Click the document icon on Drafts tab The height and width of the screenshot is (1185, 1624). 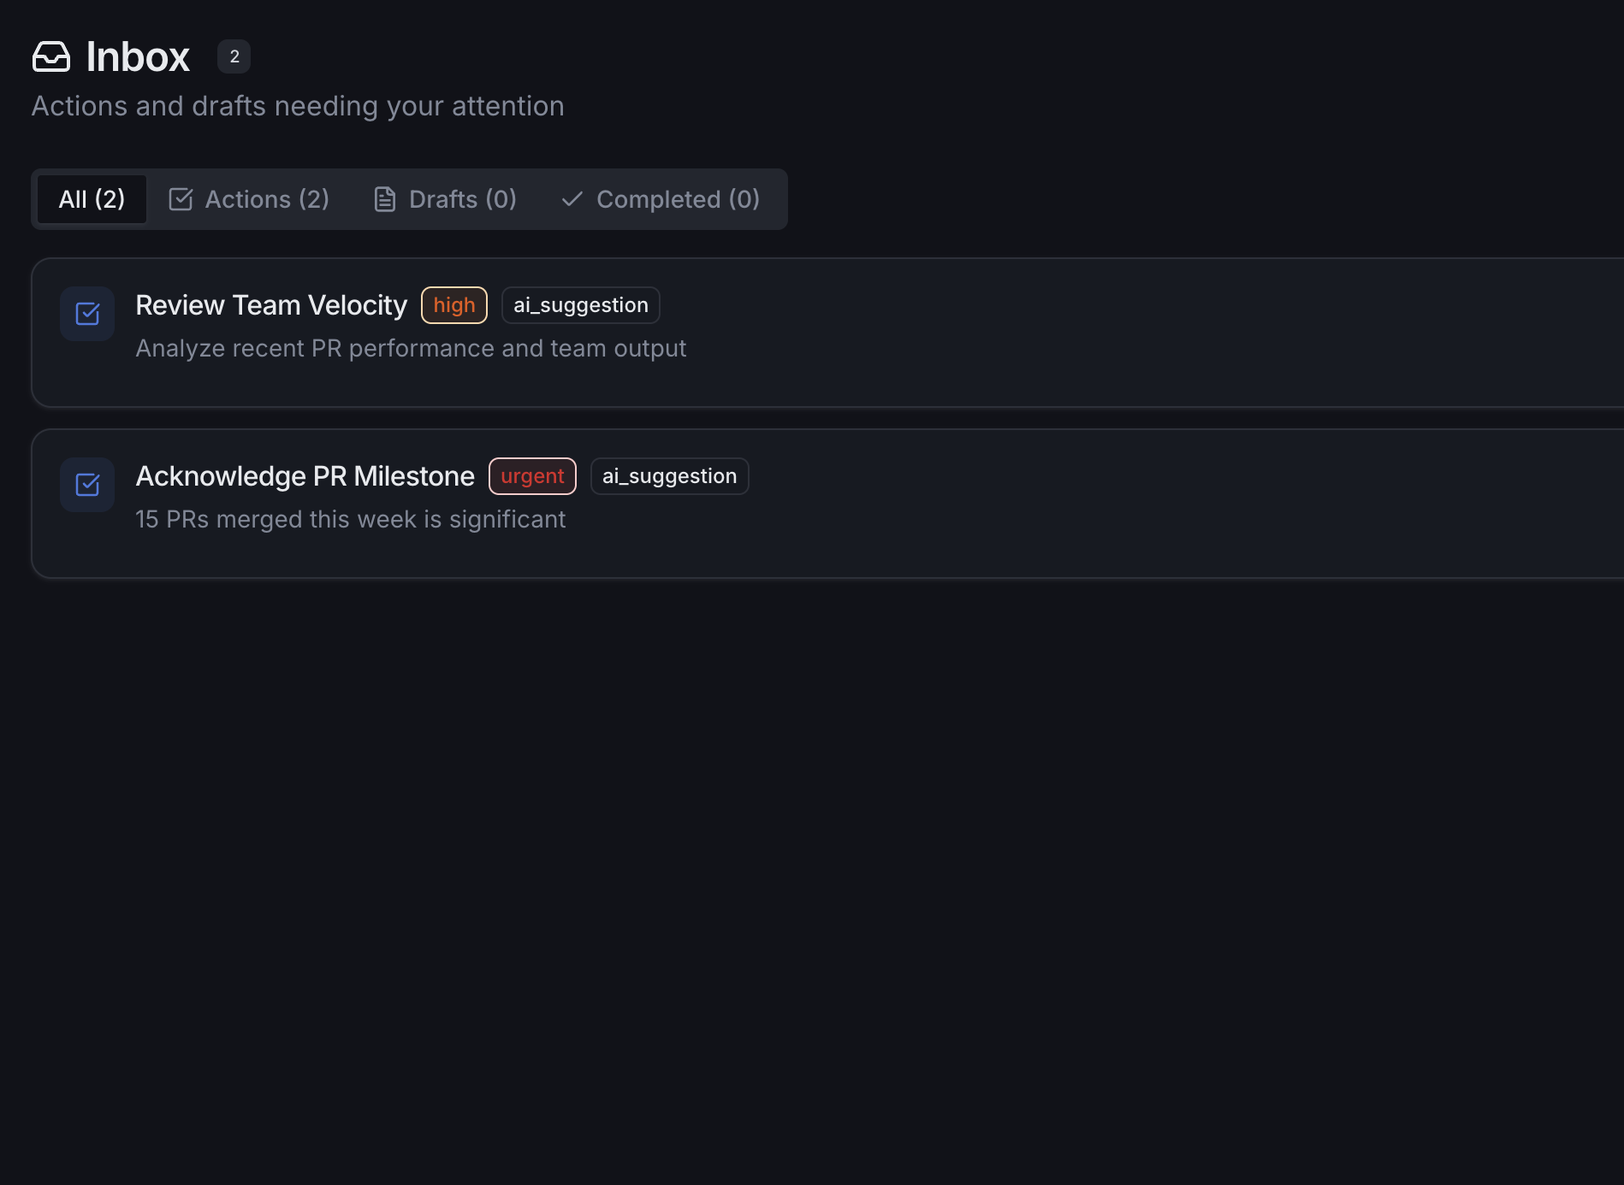(x=383, y=198)
